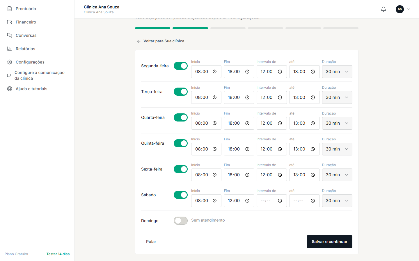Image resolution: width=419 pixels, height=261 pixels.
Task: Go to Financeiro section
Action: (x=37, y=22)
